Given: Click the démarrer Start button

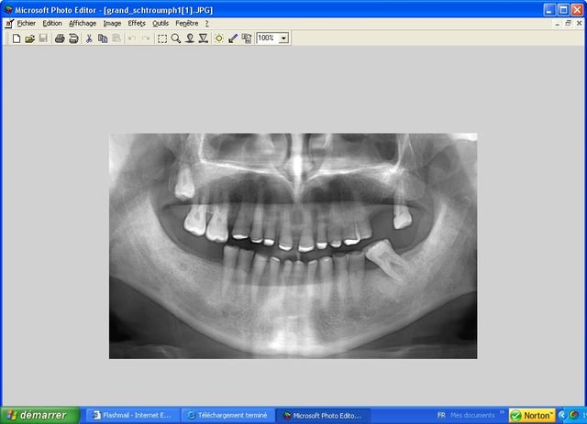Looking at the screenshot, I should [x=37, y=415].
